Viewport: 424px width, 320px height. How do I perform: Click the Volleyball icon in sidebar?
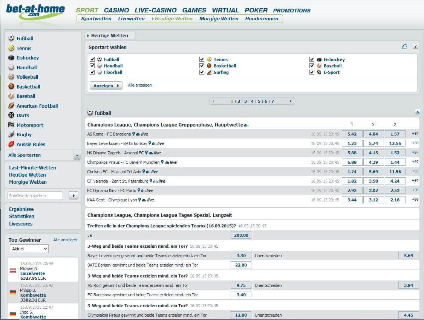11,77
